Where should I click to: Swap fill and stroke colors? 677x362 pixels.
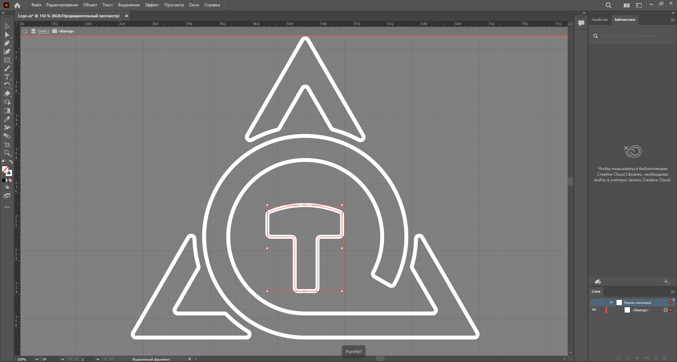11,162
